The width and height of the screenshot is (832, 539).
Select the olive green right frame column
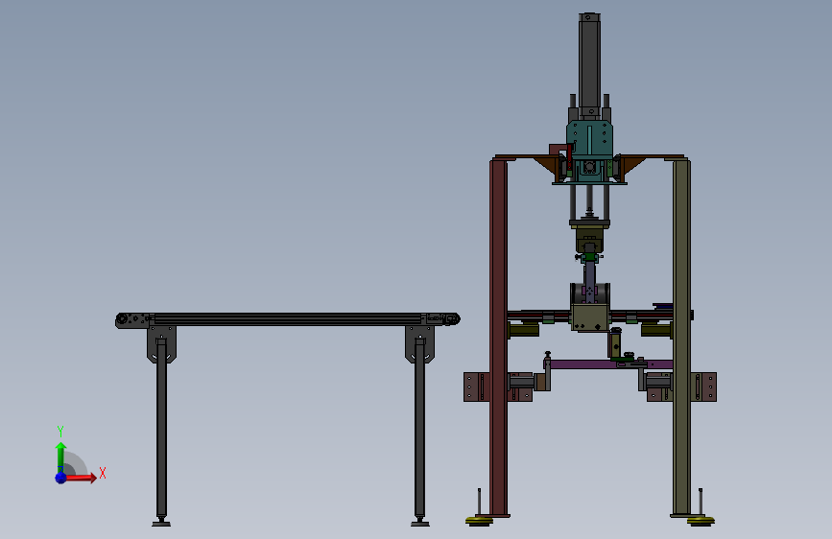681,337
